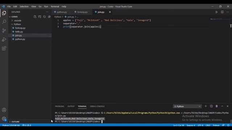Image resolution: width=232 pixels, height=130 pixels.
Task: Click Ln Col cursor position indicator
Action: coord(179,125)
